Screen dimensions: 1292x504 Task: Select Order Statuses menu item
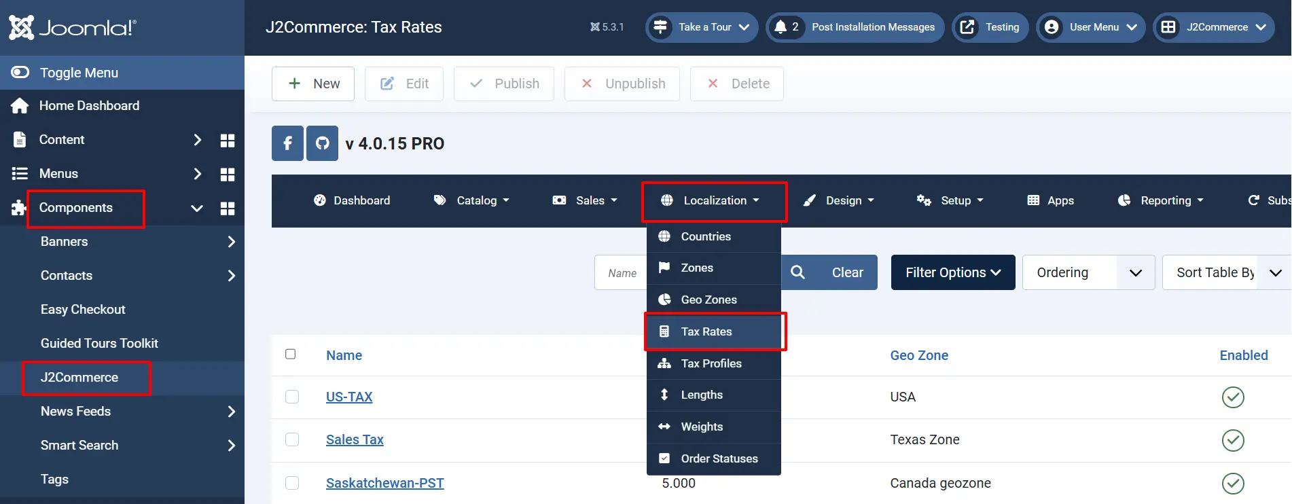(714, 458)
